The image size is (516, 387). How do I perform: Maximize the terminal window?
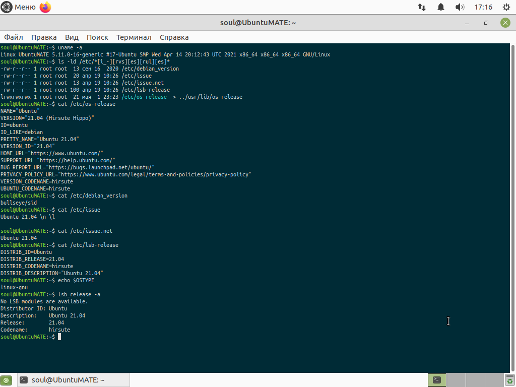click(486, 23)
